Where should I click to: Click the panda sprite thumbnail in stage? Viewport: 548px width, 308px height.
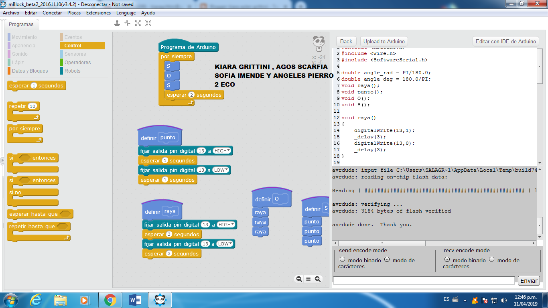point(319,43)
